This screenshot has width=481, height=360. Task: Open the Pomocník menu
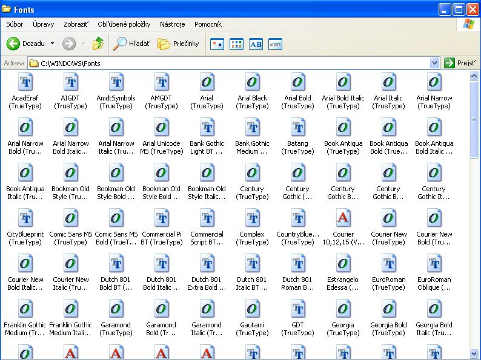[x=208, y=24]
